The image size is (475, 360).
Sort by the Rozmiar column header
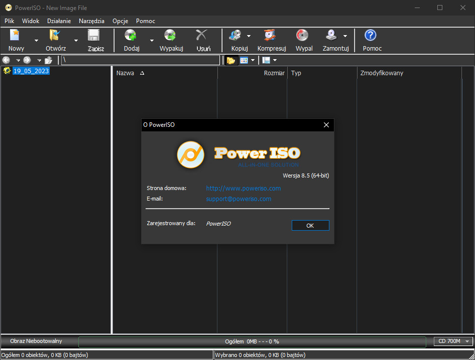click(253, 73)
